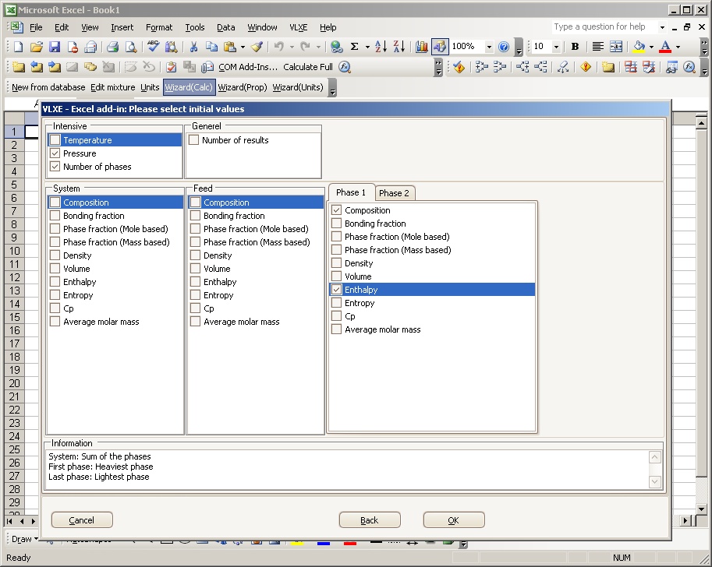Apply the red Font Color
Image resolution: width=712 pixels, height=567 pixels.
665,46
